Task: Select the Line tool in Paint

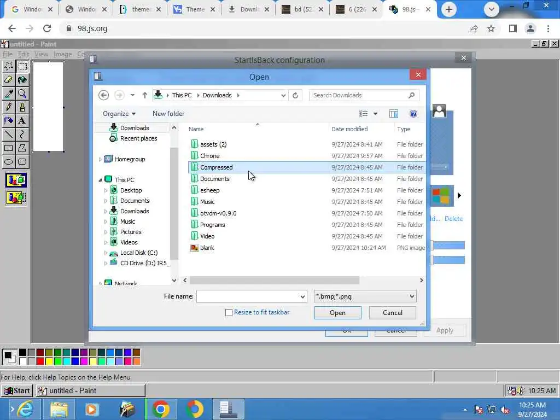Action: click(9, 135)
